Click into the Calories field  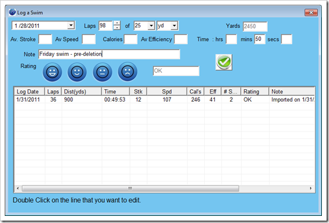131,39
